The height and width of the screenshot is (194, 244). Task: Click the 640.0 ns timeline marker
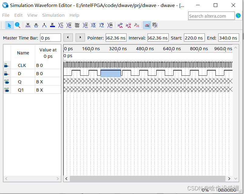coord(172,49)
